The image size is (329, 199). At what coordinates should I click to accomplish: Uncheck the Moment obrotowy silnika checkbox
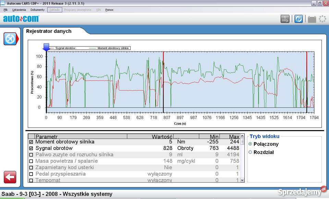(32, 142)
